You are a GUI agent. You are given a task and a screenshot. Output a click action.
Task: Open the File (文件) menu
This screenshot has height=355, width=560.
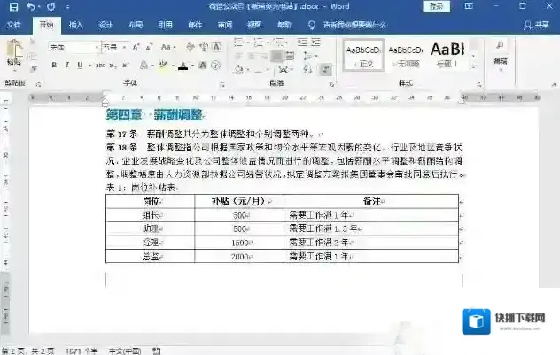pos(14,25)
